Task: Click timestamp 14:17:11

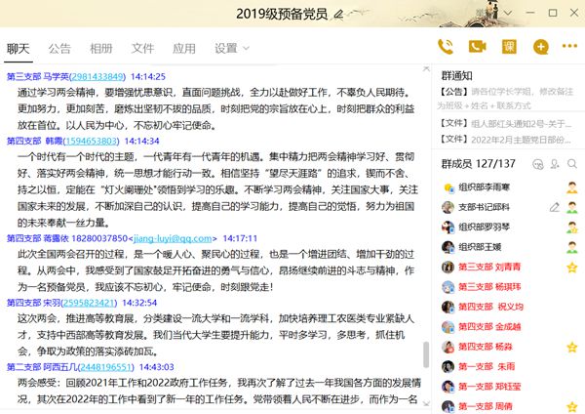Action: tap(240, 238)
